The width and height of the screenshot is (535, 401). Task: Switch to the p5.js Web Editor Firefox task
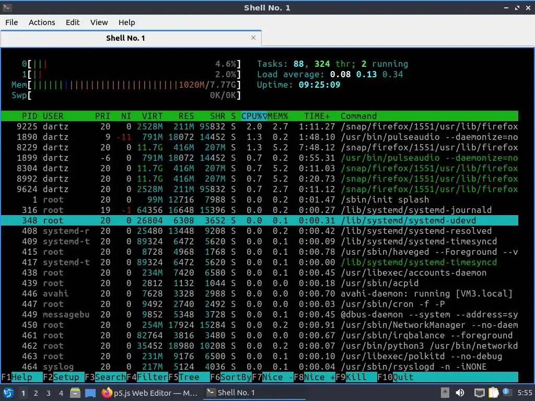click(150, 393)
